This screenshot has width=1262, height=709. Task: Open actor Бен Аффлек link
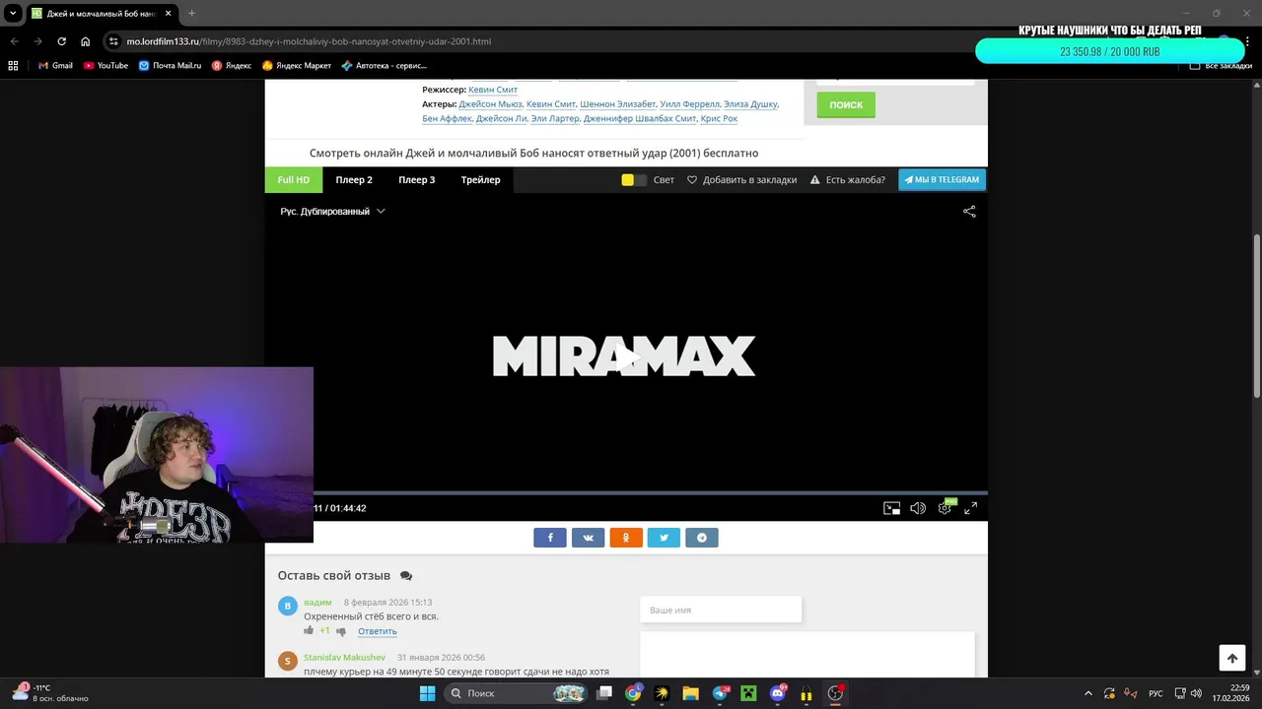pyautogui.click(x=447, y=118)
